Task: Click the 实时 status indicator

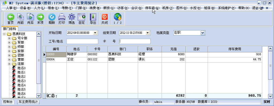Action: [x=267, y=102]
